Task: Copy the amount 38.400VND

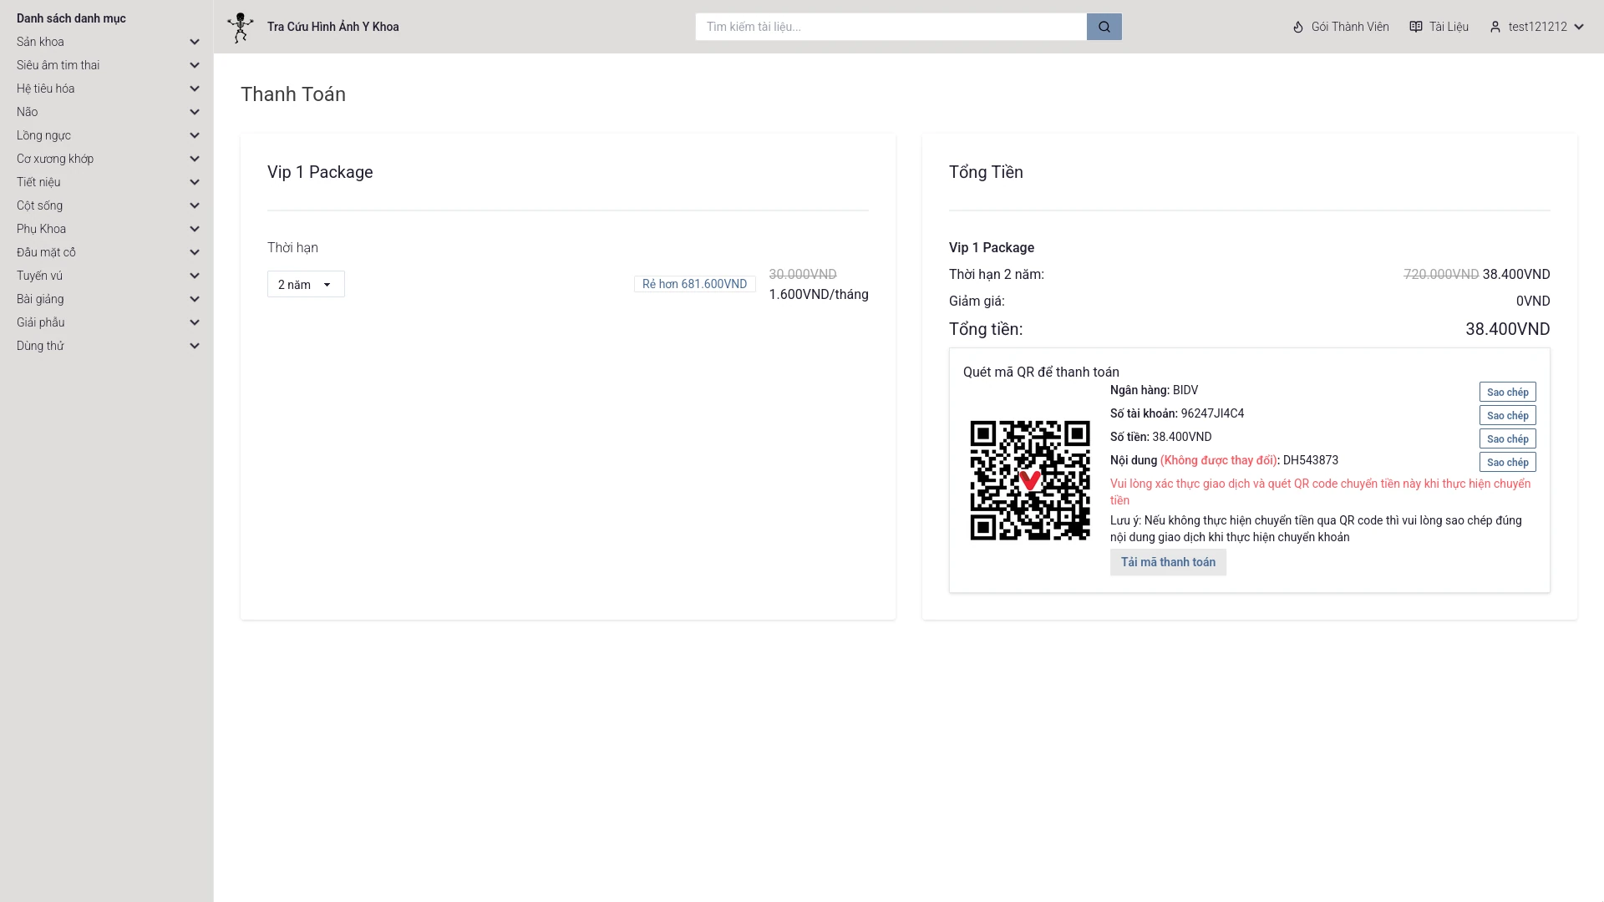Action: (x=1507, y=438)
